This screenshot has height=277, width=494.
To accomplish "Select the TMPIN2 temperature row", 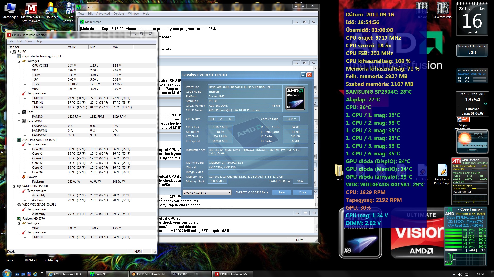I will (x=82, y=107).
